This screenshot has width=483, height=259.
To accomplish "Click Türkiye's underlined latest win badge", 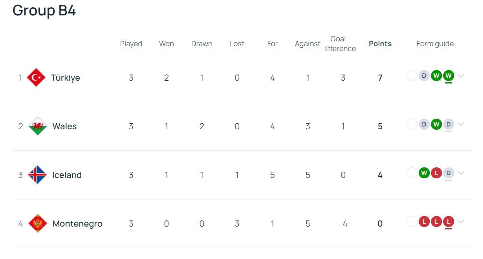I will 448,76.
